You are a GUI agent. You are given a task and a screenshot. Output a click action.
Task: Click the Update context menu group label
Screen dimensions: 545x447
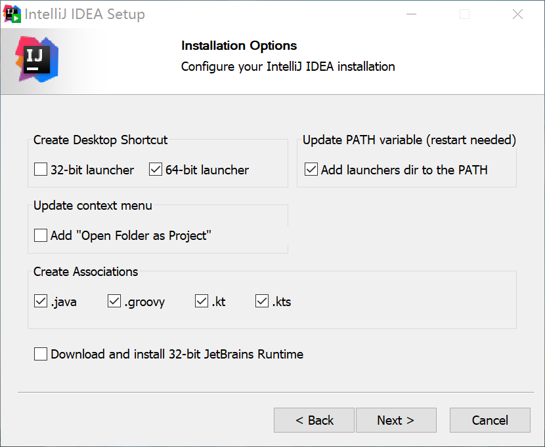[x=93, y=206]
